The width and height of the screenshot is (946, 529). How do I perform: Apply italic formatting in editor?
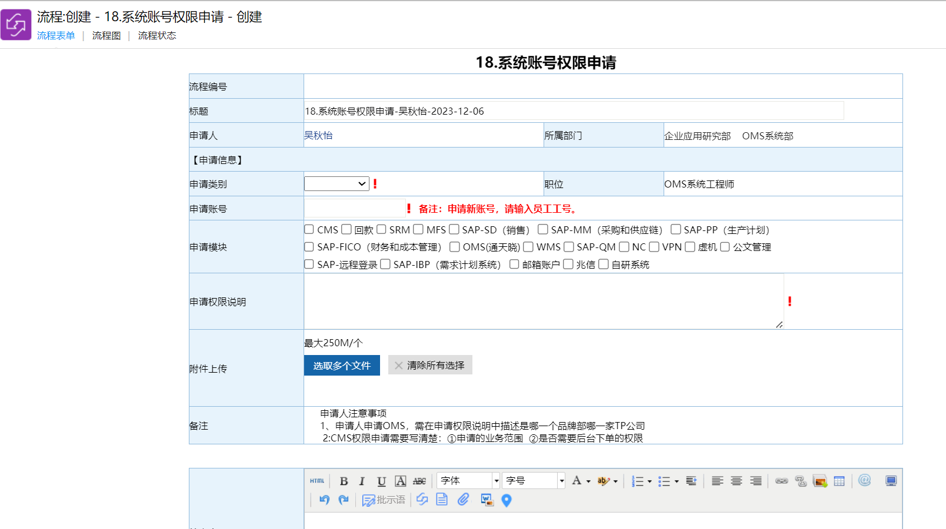[362, 481]
